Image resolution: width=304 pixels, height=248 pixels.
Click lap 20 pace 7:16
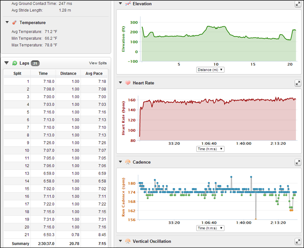point(102,227)
